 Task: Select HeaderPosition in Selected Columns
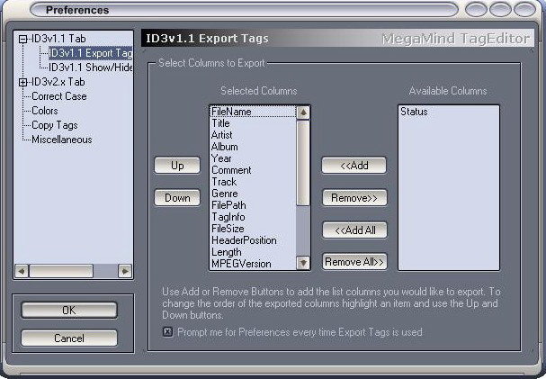tap(253, 240)
